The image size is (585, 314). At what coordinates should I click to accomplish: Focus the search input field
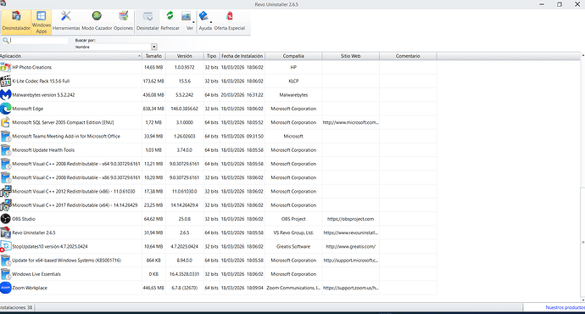39,41
